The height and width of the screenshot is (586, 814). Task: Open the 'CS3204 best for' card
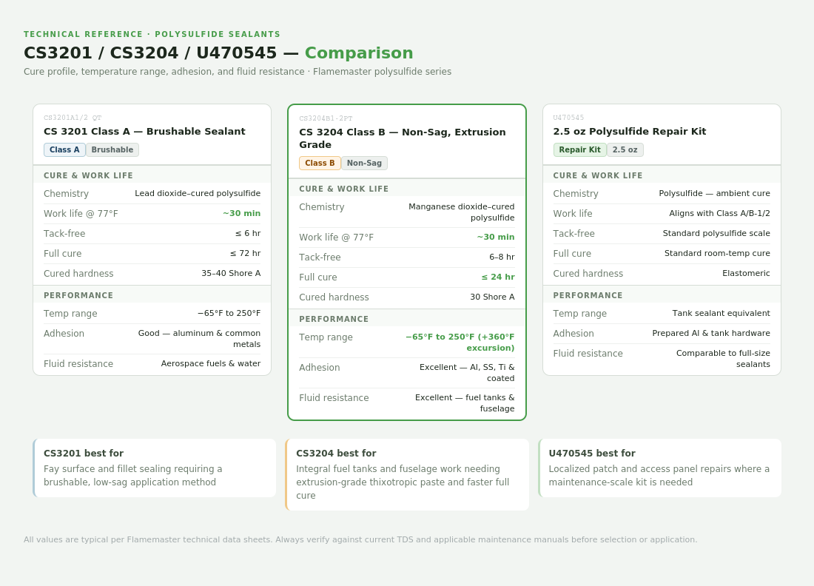coord(407,474)
